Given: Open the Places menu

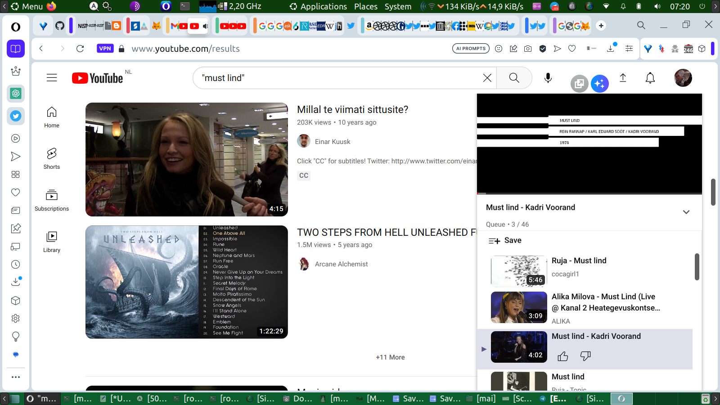Looking at the screenshot, I should (x=366, y=6).
